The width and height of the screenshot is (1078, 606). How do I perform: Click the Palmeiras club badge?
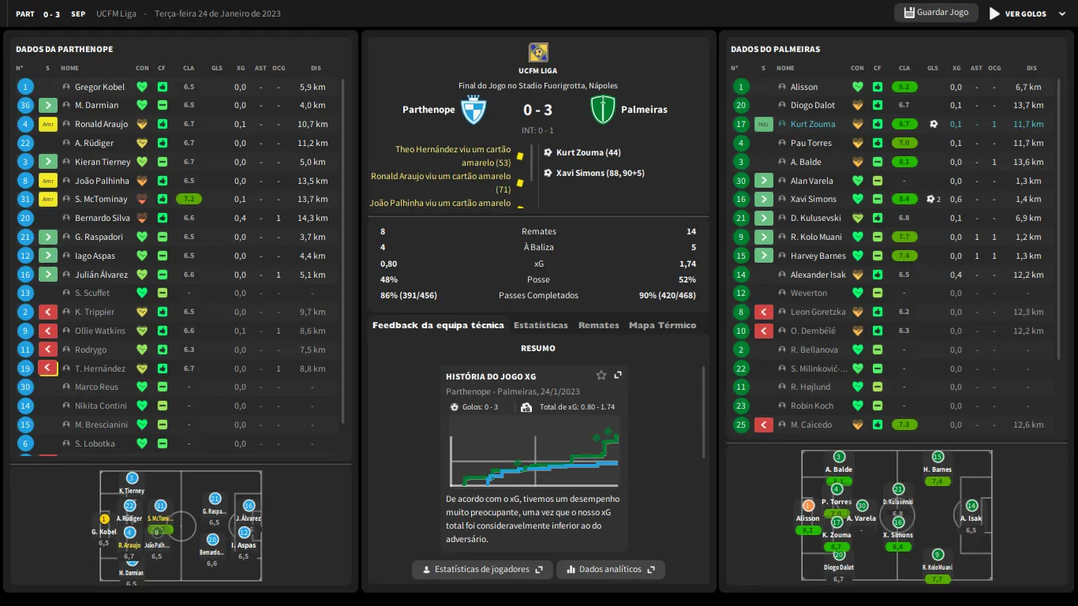[603, 110]
